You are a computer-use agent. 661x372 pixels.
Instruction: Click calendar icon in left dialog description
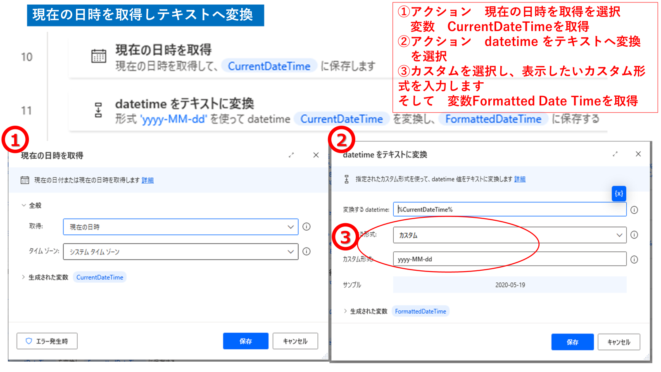(x=25, y=180)
